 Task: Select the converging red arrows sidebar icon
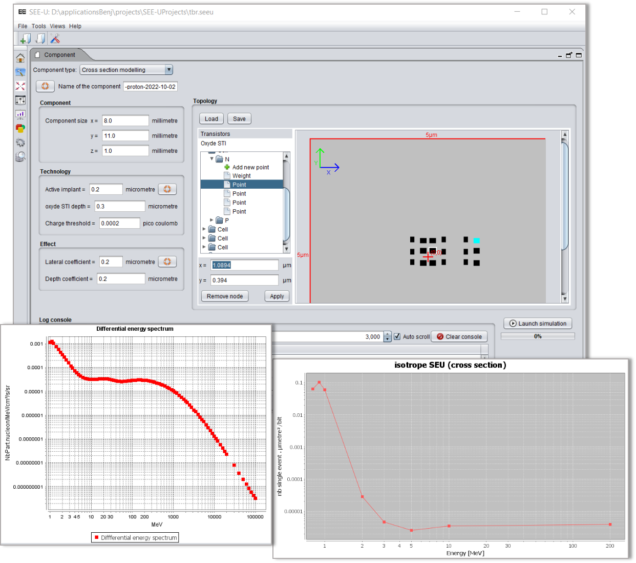20,86
